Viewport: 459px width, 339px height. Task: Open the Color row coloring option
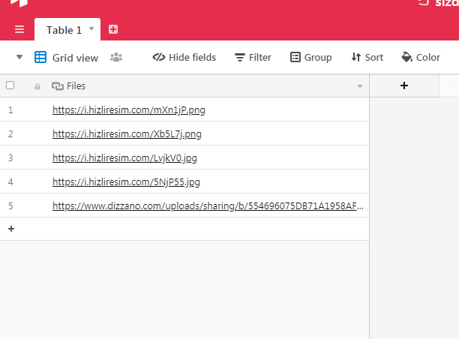pos(421,57)
